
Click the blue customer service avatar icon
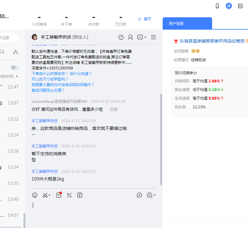(x=229, y=6)
